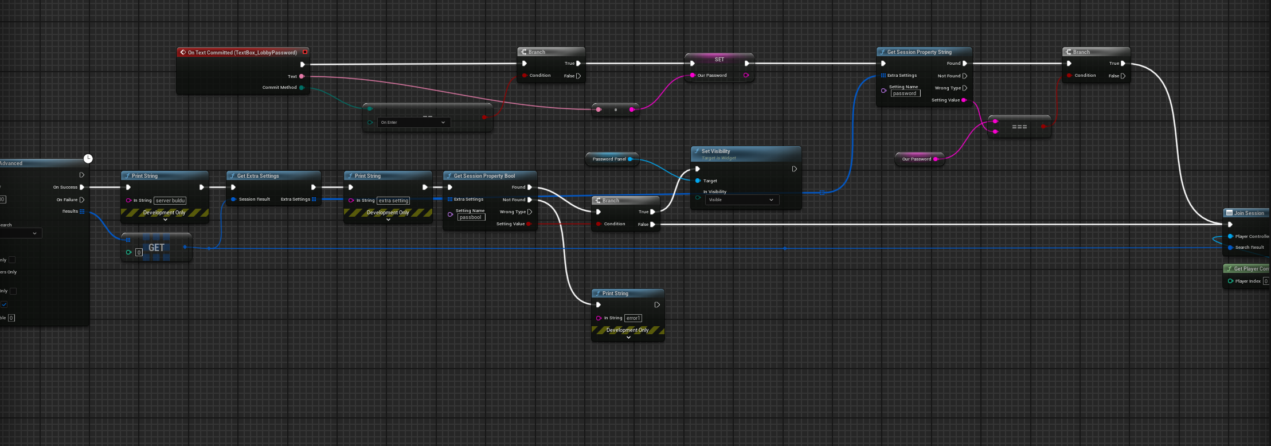Open the On Enter enum dropdown
Image resolution: width=1271 pixels, height=446 pixels.
(414, 123)
